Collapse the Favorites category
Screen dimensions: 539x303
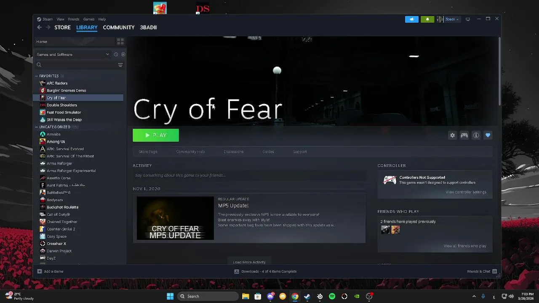tap(37, 76)
